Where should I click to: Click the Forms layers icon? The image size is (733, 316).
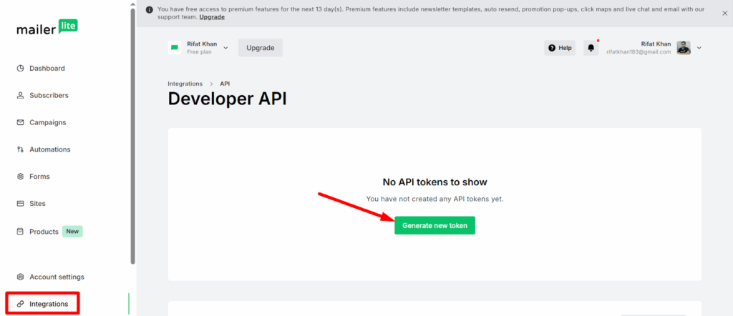coord(20,177)
